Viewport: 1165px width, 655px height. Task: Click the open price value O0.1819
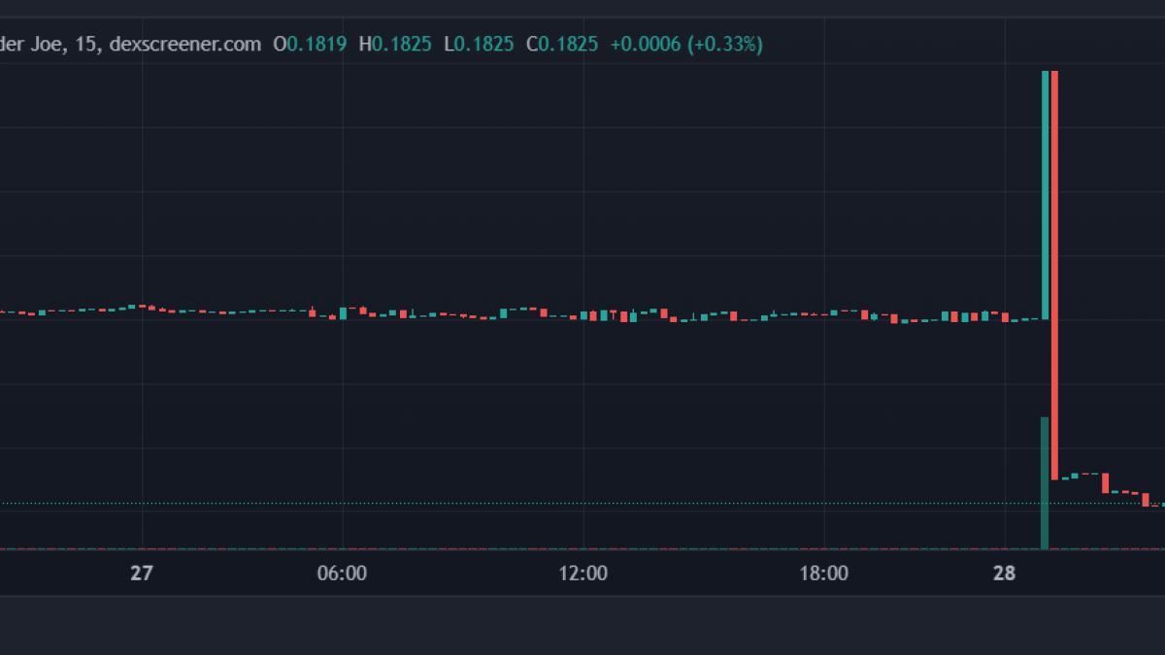(x=310, y=44)
